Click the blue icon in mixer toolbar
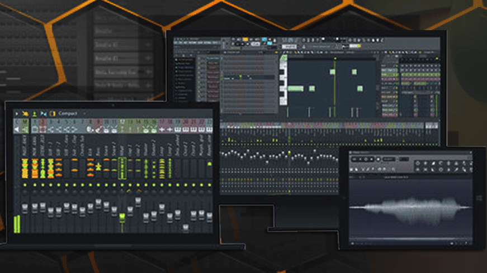Image resolution: width=487 pixels, height=273 pixels. (44, 113)
